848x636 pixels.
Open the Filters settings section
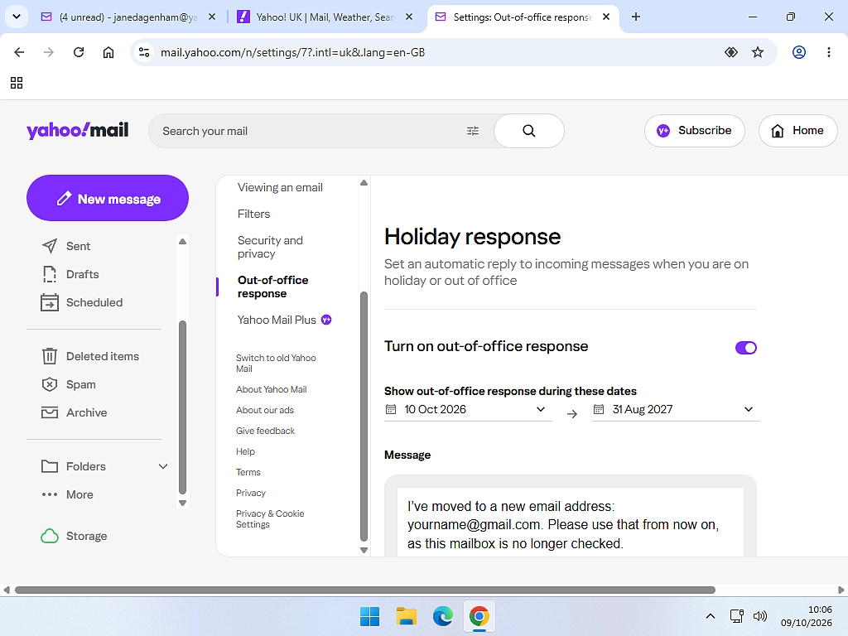[253, 214]
